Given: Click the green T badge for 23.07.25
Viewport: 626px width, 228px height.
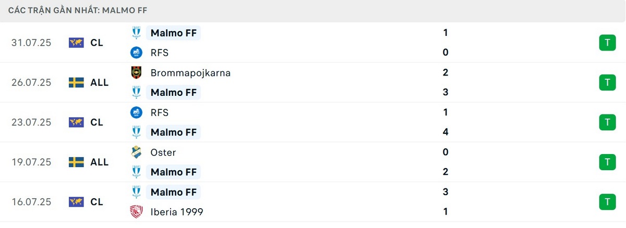Looking at the screenshot, I should coord(607,122).
